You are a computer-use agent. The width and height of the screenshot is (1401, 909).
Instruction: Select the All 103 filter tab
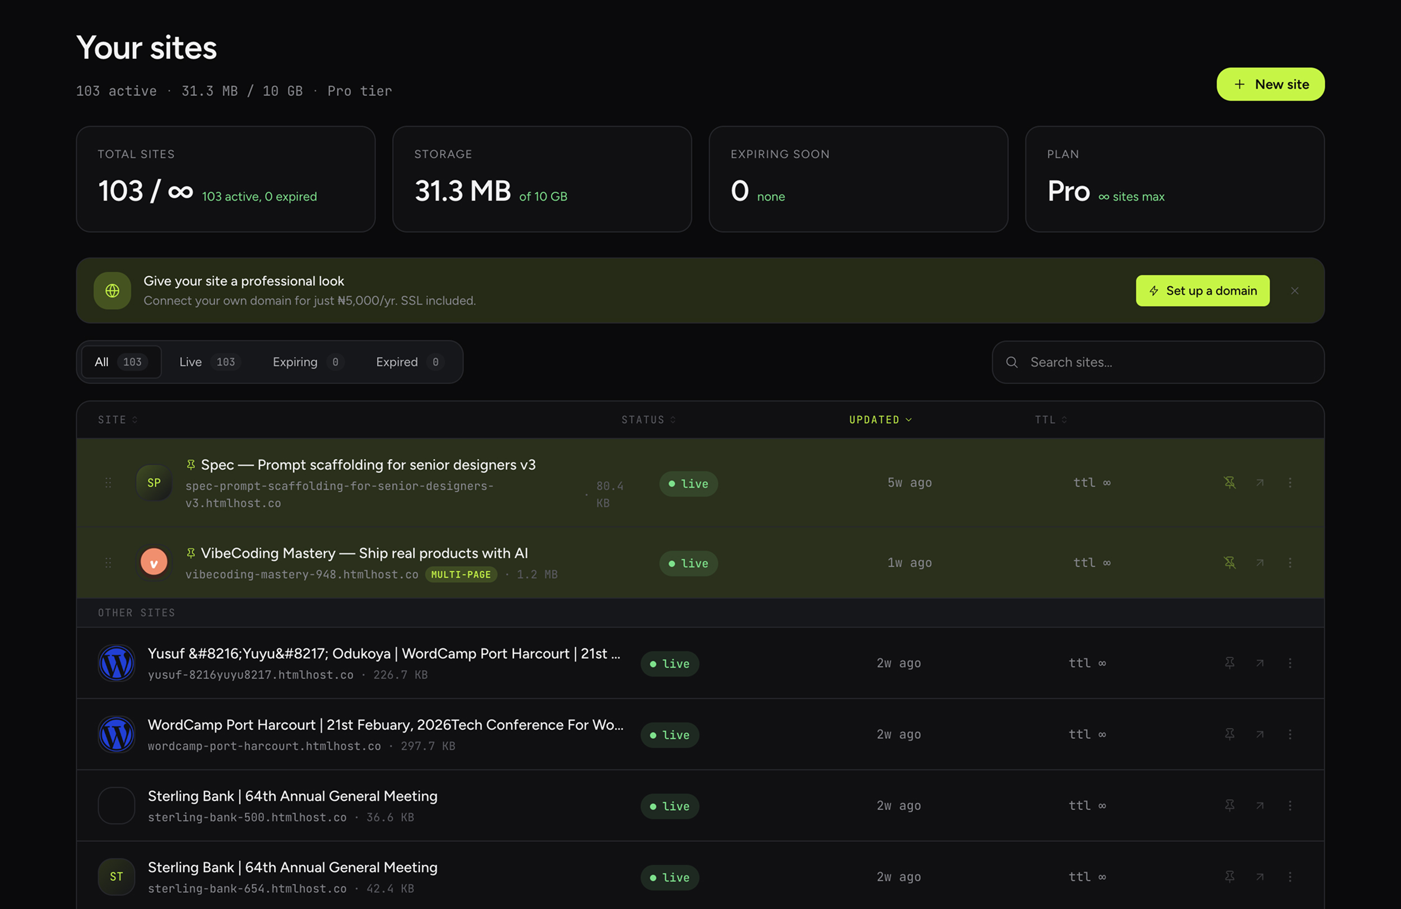(121, 362)
